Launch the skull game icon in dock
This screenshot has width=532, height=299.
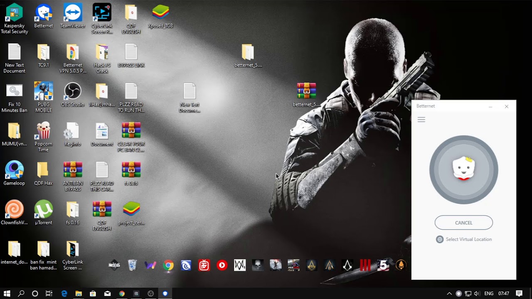click(x=258, y=265)
